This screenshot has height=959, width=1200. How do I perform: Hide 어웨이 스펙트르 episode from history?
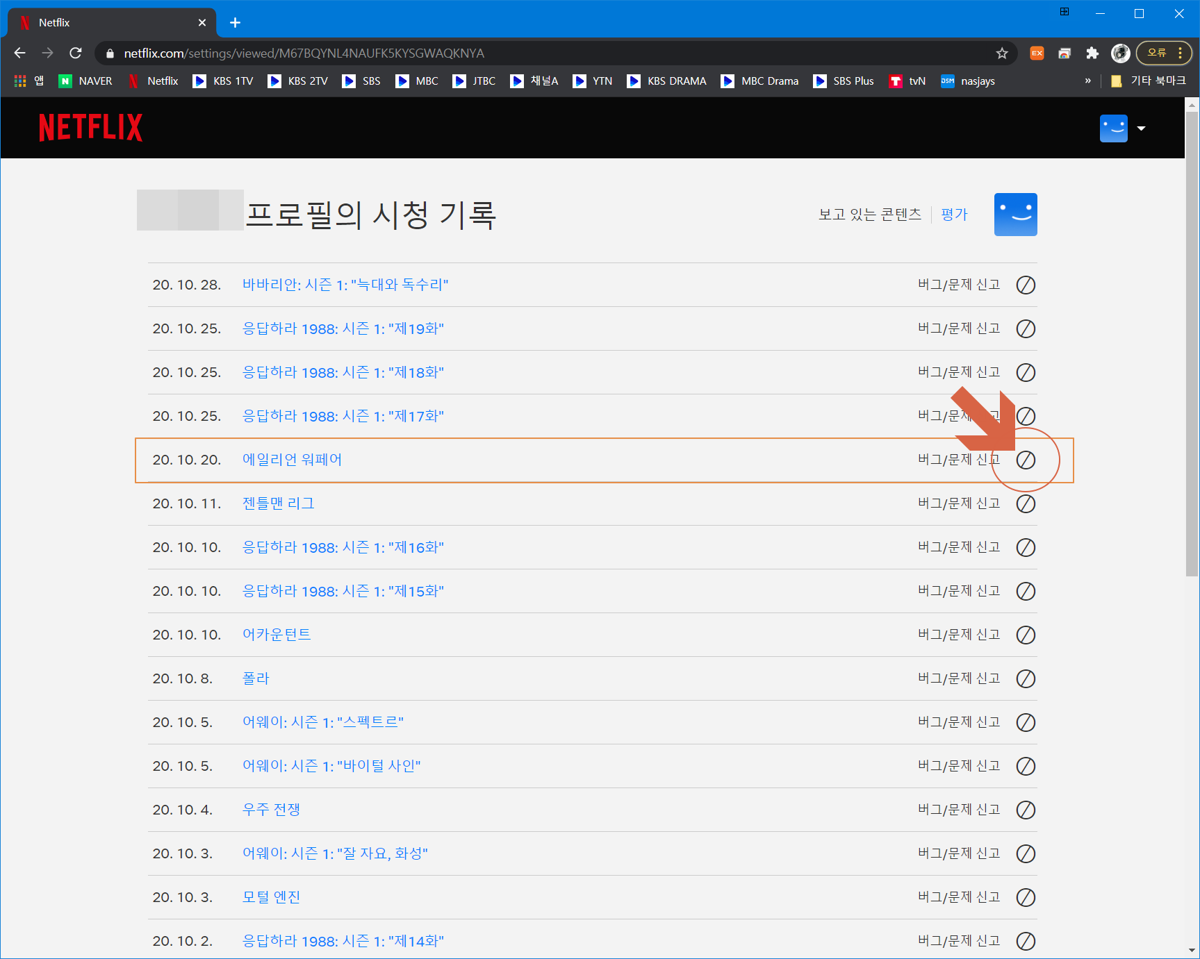pyautogui.click(x=1026, y=722)
